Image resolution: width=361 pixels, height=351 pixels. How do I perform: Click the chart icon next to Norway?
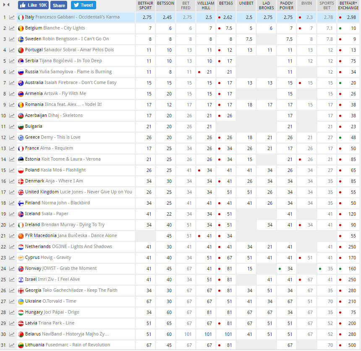click(12, 269)
